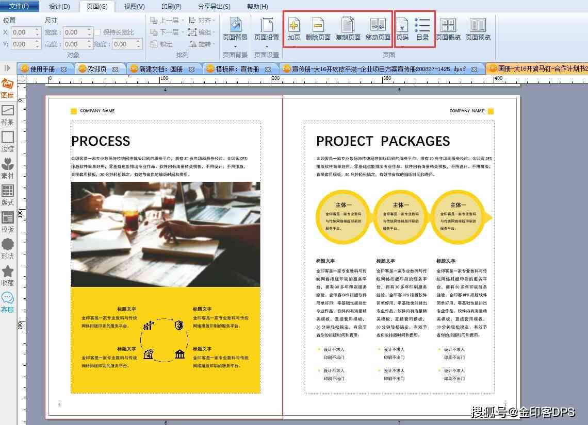Open the 分享导出(S) ribbon tab

[214, 6]
